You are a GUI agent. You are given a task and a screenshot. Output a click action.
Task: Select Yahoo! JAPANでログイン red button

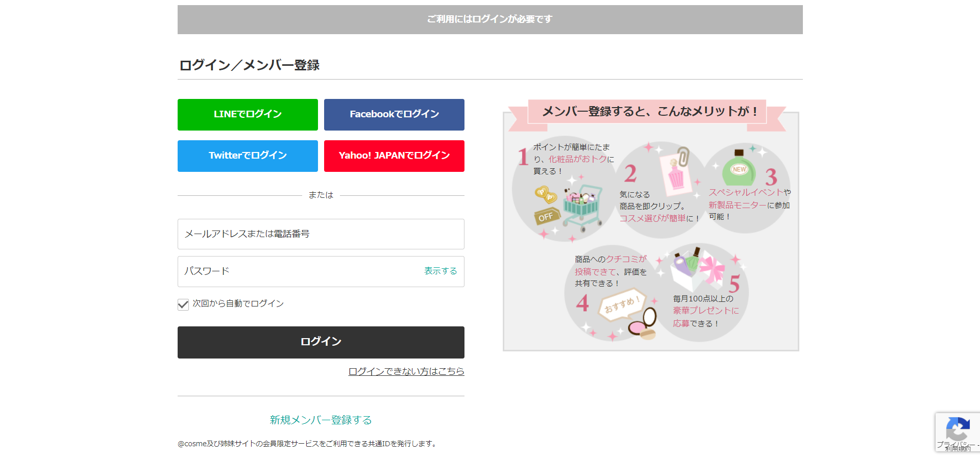tap(394, 156)
